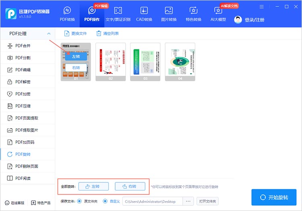Select the PDF操作 tab
Screen dimensions: 302x211
pyautogui.click(x=92, y=14)
